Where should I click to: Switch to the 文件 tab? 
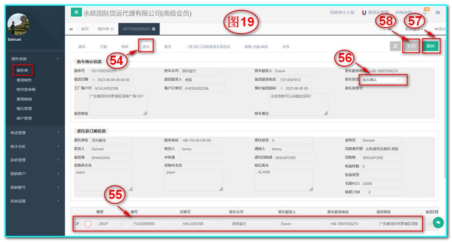point(286,46)
